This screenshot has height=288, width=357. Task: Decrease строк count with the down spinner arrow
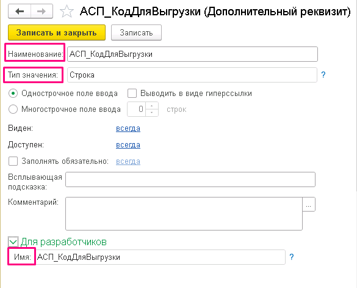(151, 113)
